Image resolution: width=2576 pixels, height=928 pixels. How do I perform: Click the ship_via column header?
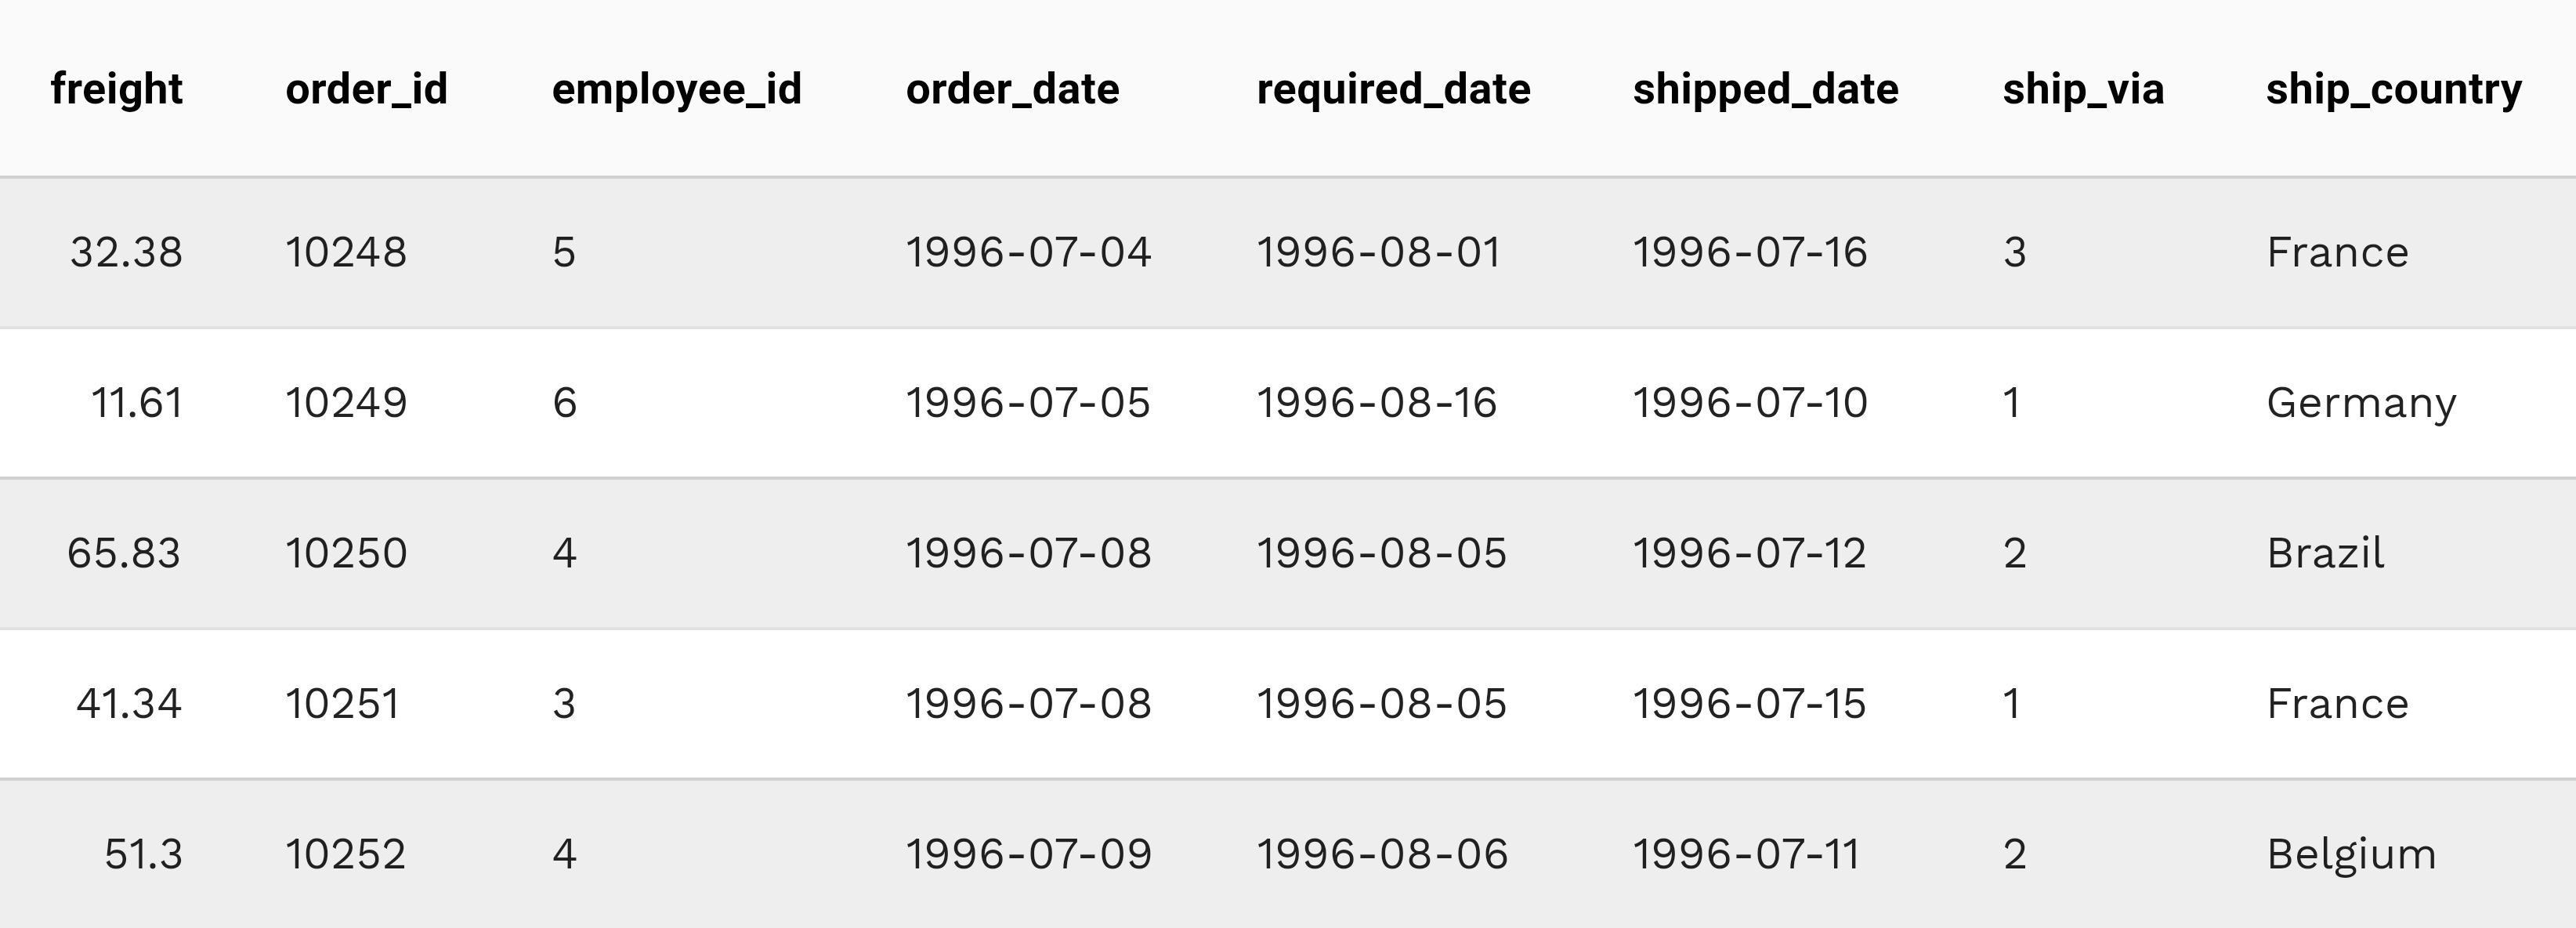point(2083,90)
